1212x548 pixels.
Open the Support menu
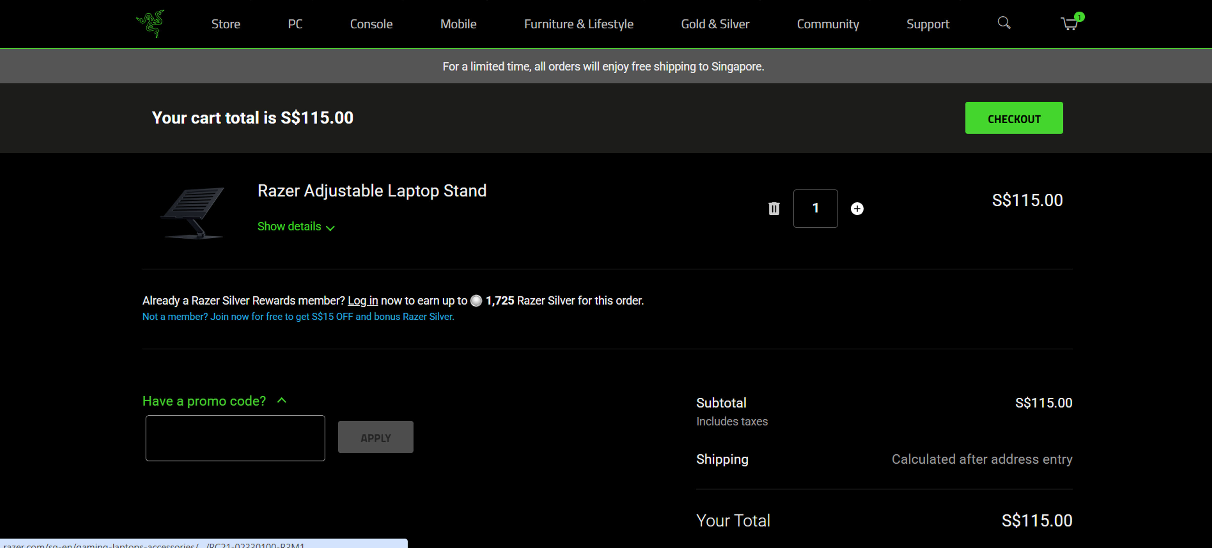pos(928,24)
